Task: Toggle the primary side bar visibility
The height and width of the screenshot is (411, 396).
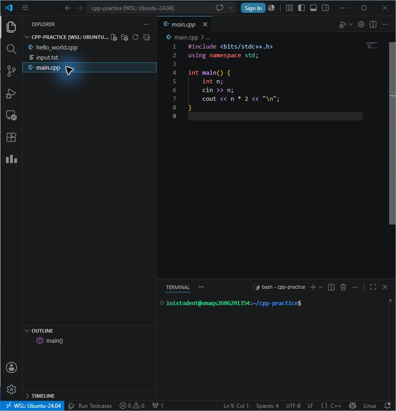Action: [x=301, y=8]
